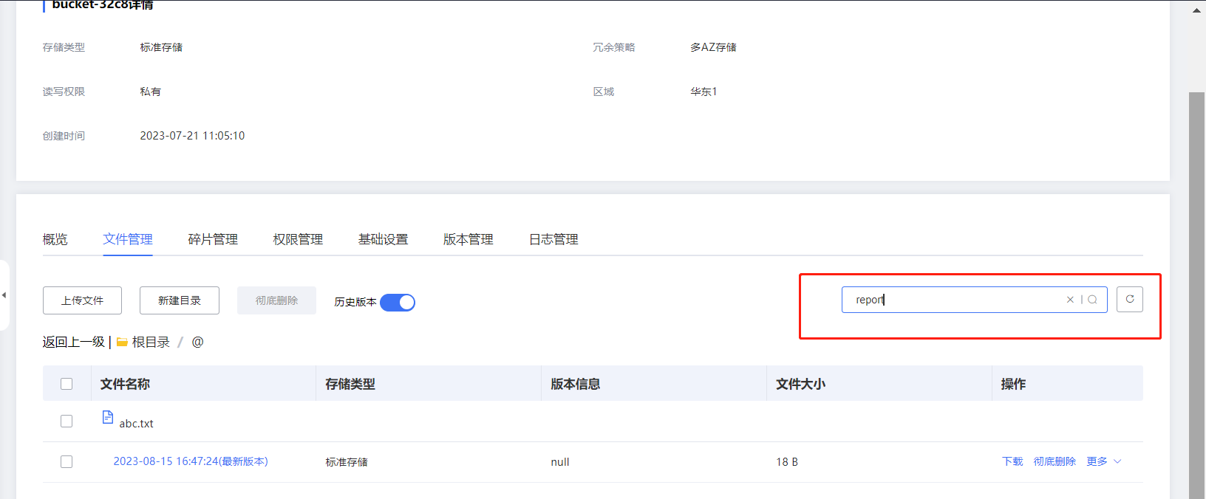Click the magnifier search icon
1206x499 pixels.
click(x=1092, y=300)
